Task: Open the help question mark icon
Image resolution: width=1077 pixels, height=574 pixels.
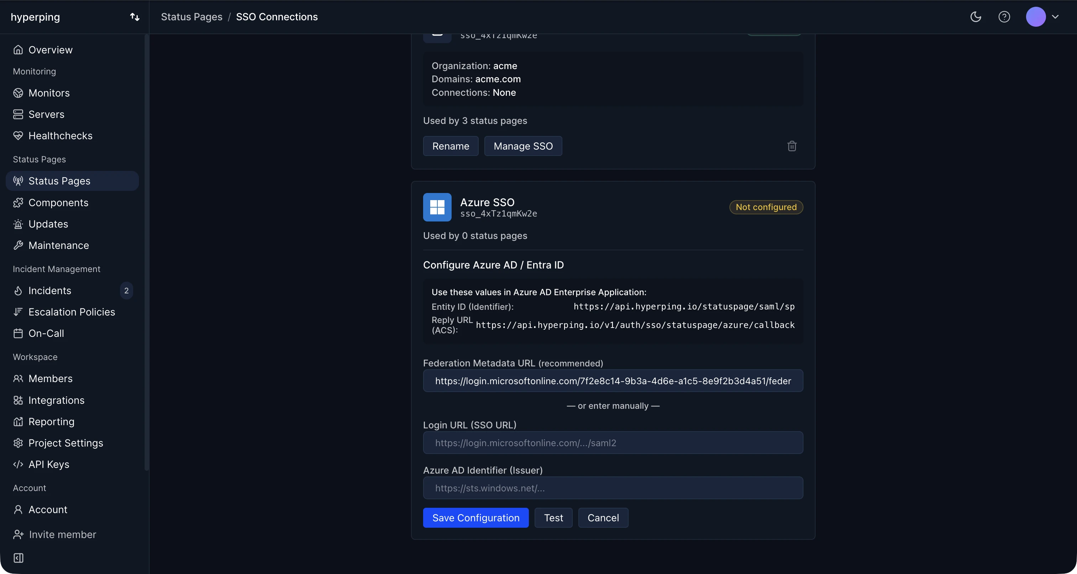Action: [1004, 17]
